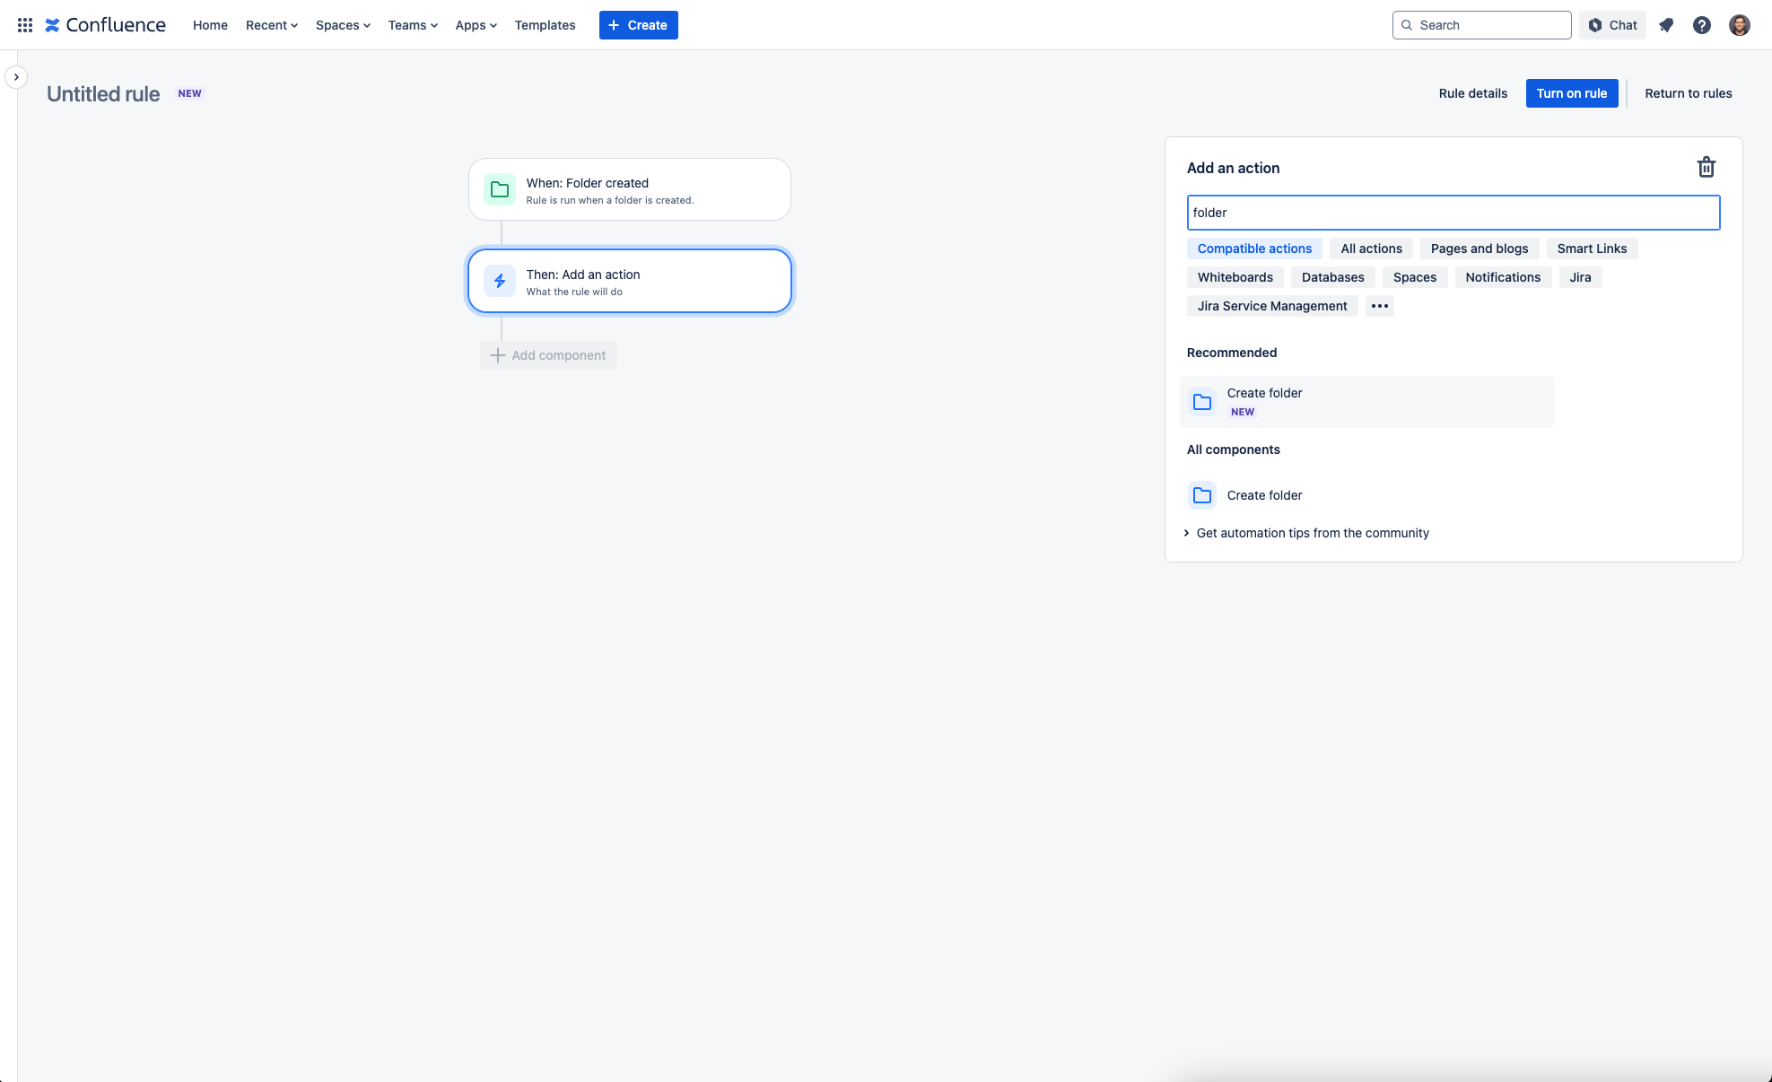The image size is (1772, 1082).
Task: Open the Recent dropdown
Action: [270, 25]
